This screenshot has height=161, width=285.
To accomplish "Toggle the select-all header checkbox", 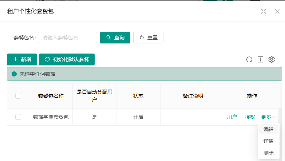I will [18, 96].
